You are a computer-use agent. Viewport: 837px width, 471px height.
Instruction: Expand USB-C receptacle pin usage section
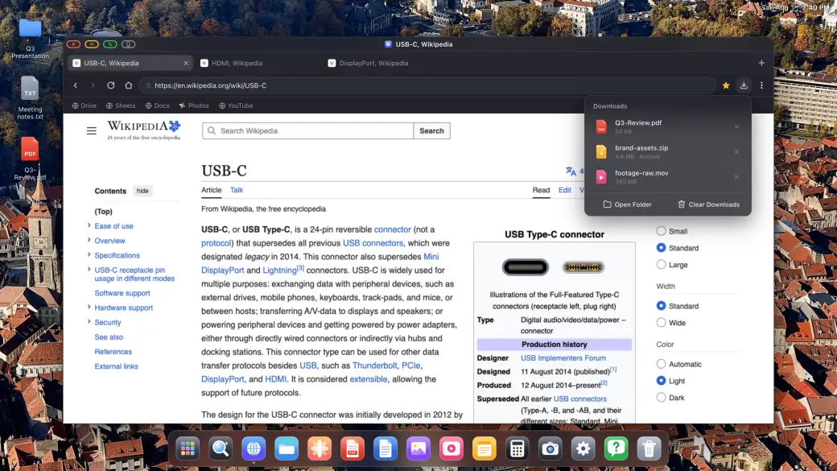click(89, 270)
